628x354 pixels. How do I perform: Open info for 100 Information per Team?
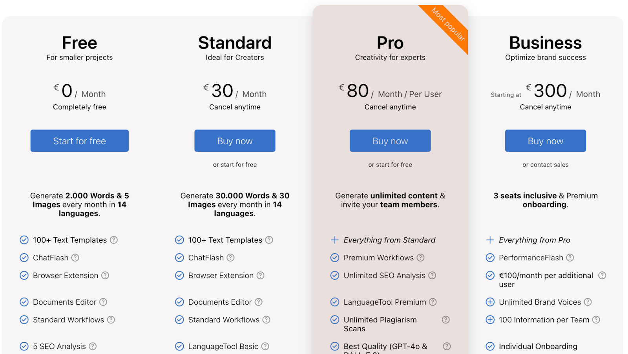pyautogui.click(x=596, y=320)
